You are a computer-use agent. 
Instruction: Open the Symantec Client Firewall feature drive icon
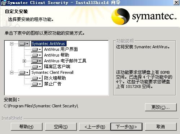24,72
